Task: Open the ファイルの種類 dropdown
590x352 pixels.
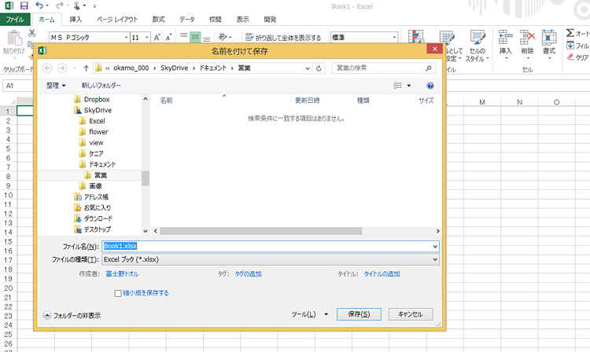Action: [x=271, y=259]
